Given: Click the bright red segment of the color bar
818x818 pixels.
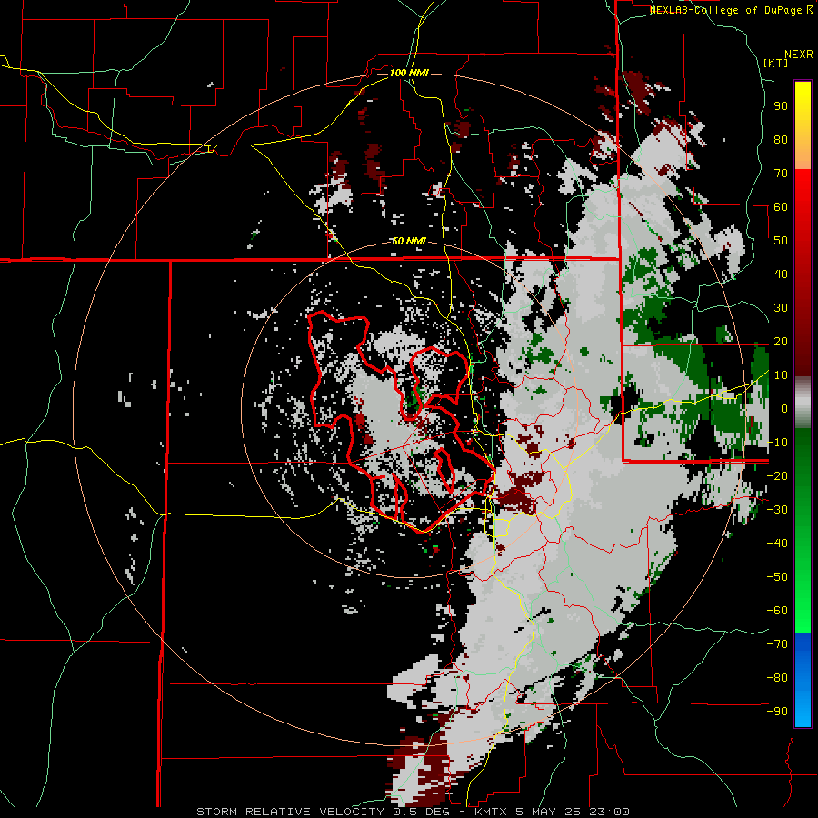Looking at the screenshot, I should coord(803,191).
